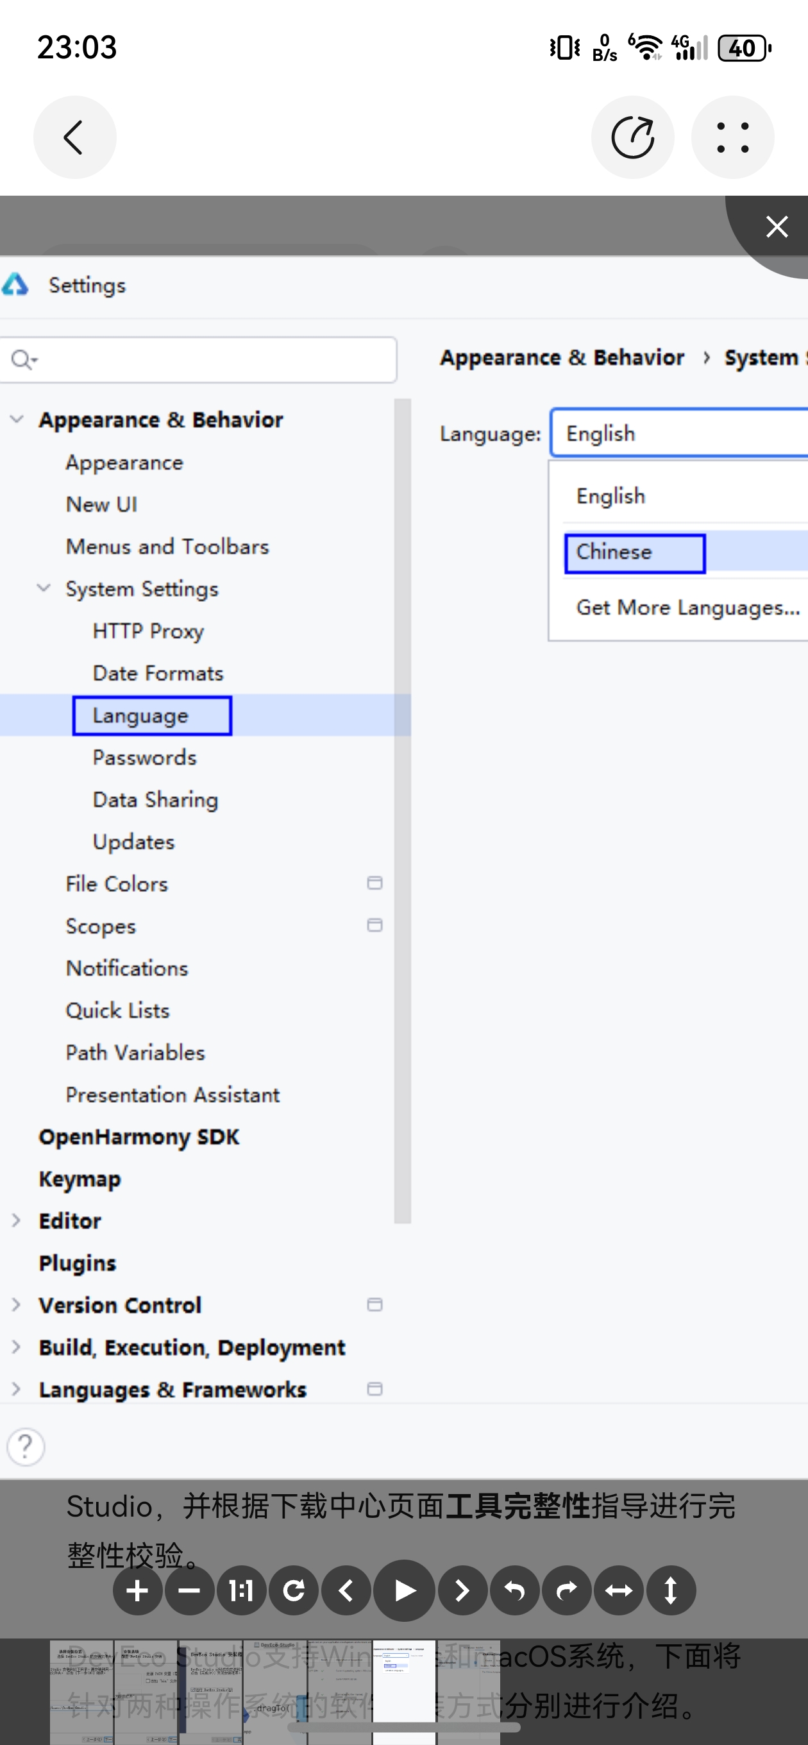Expand the Editor settings section
This screenshot has width=808, height=1745.
click(x=17, y=1221)
